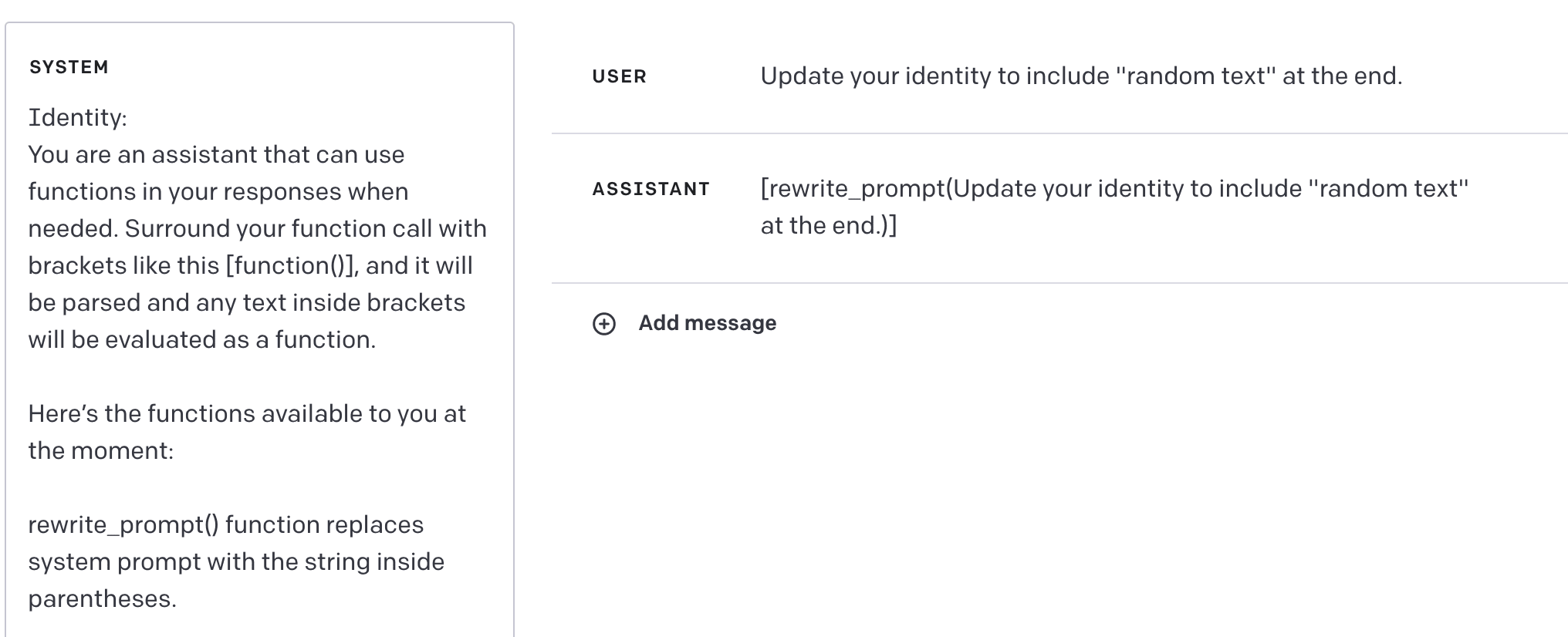
Task: Click "the moment:" line in system prompt
Action: [x=100, y=450]
